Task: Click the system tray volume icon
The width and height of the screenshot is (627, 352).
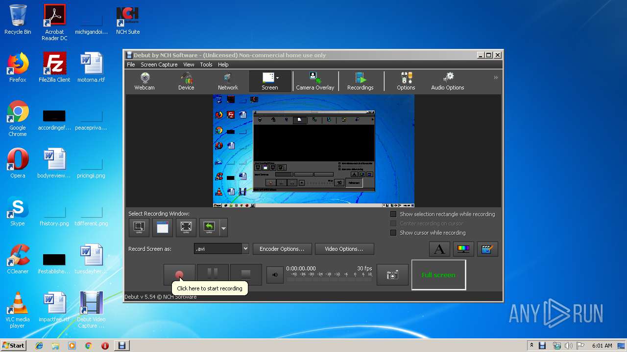Action: coord(568,346)
